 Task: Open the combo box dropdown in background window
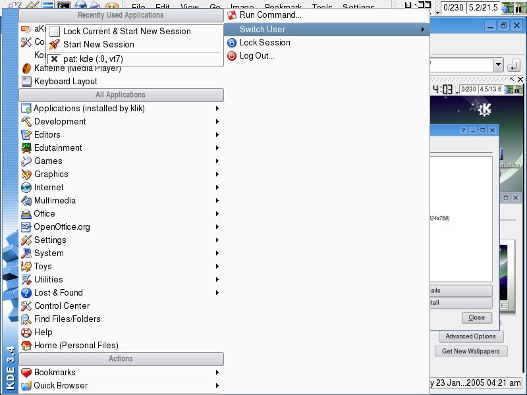[x=499, y=65]
